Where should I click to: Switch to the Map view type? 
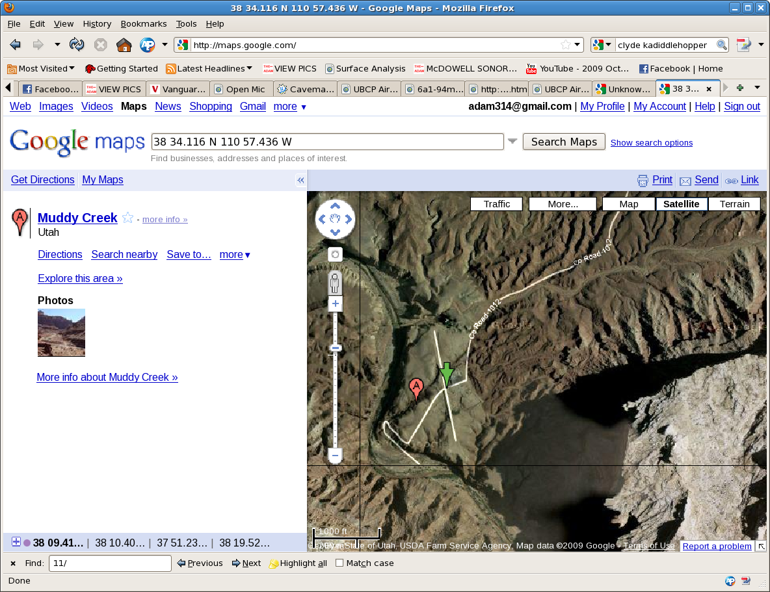628,204
